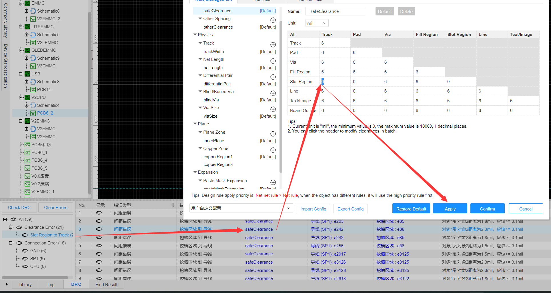Click the rule list vertical scrollbar
Screen dimensions: 551x293
[x=281, y=97]
